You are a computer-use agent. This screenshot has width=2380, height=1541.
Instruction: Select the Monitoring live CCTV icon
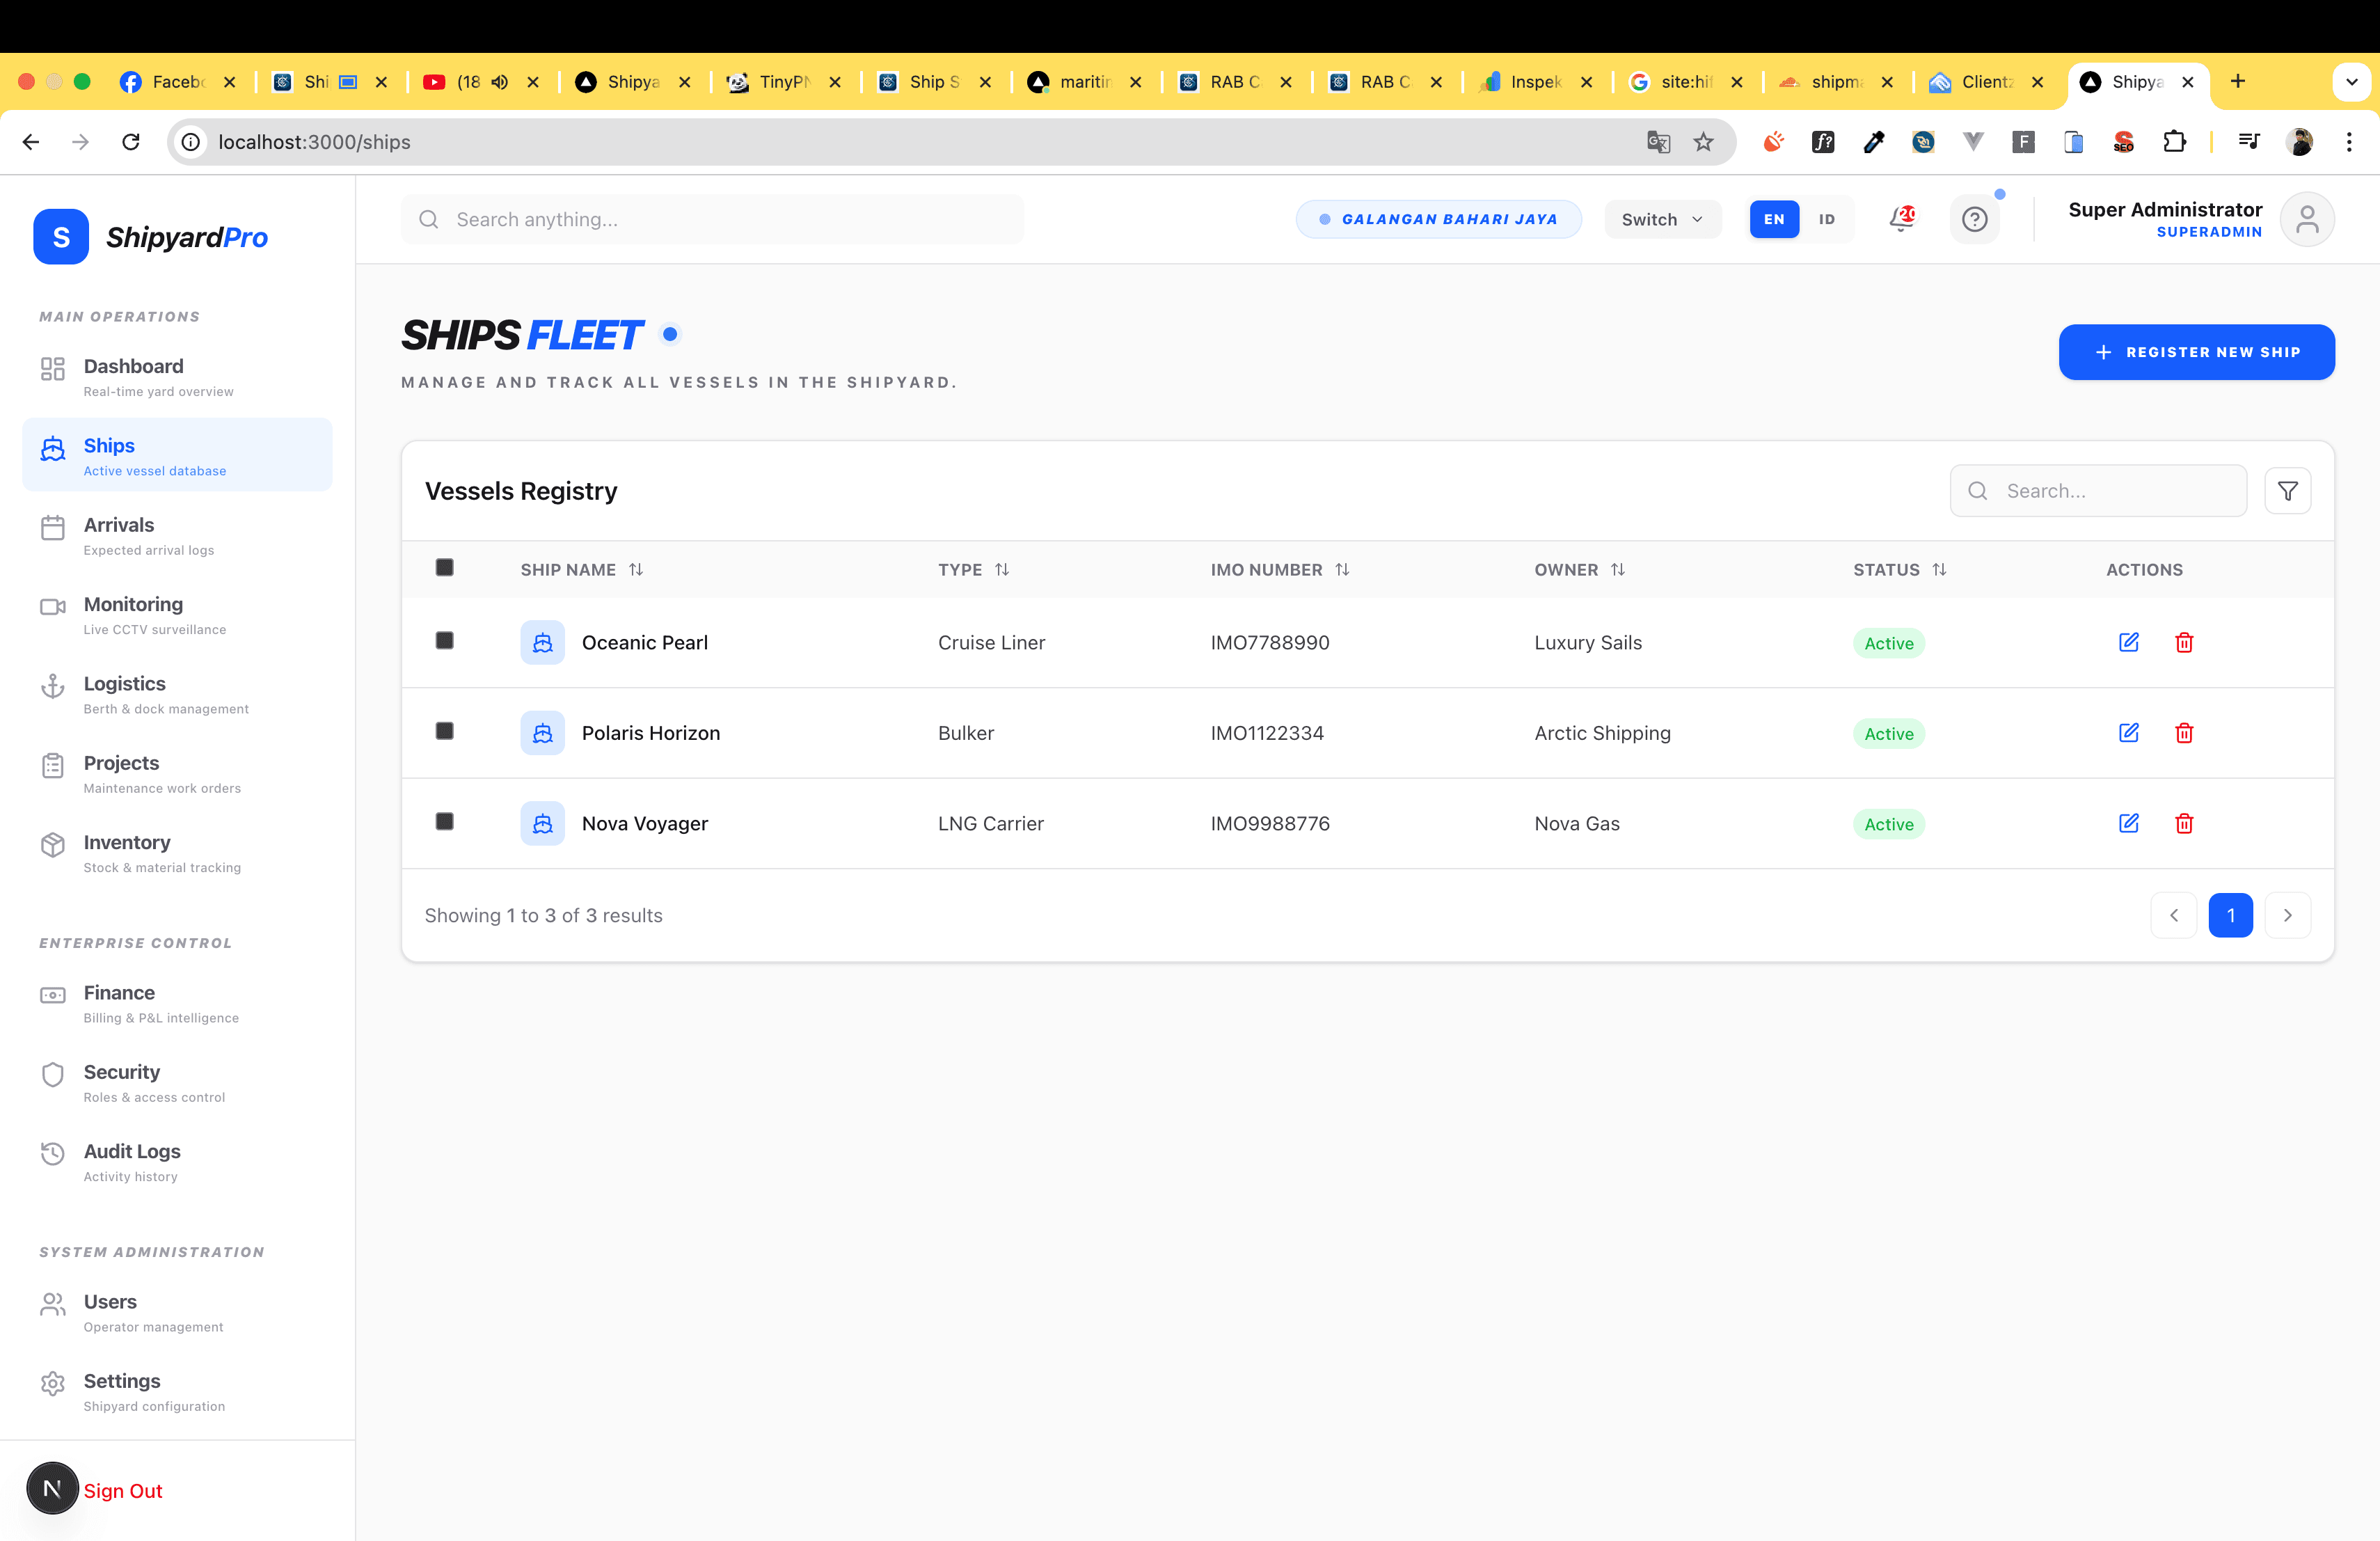53,606
